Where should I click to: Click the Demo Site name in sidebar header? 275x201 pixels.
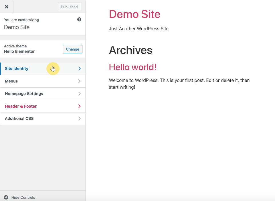click(17, 27)
